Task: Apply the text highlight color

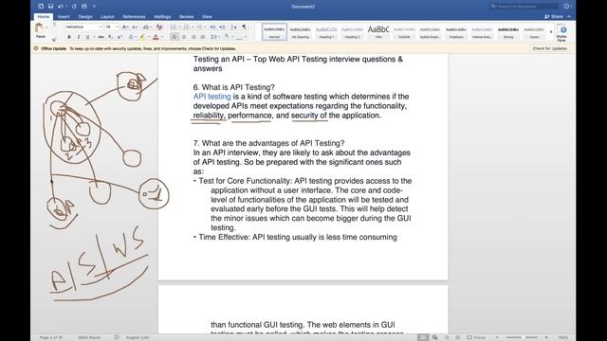Action: pyautogui.click(x=142, y=37)
